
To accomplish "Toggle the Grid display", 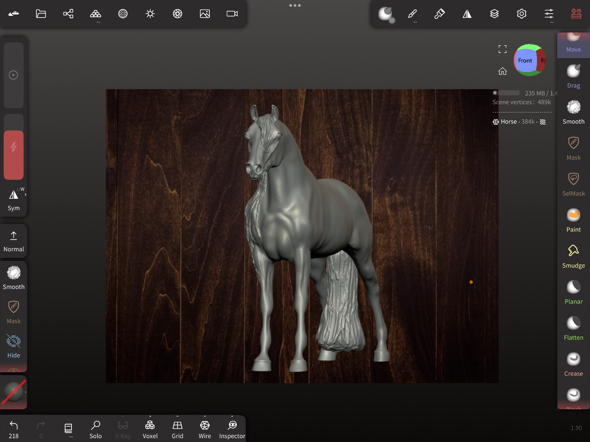I will [177, 429].
